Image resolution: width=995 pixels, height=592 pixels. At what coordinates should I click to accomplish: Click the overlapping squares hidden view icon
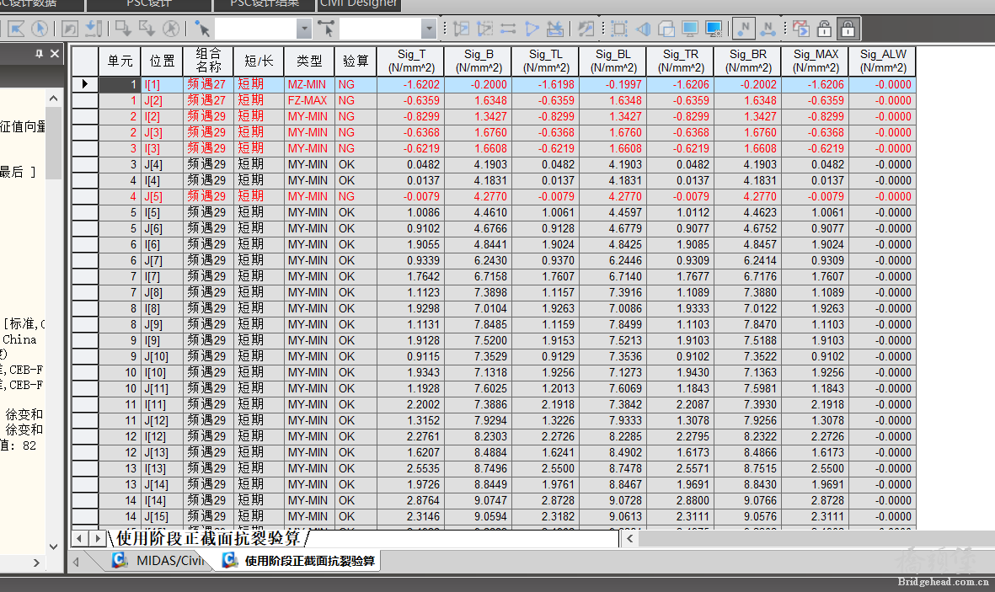point(666,29)
